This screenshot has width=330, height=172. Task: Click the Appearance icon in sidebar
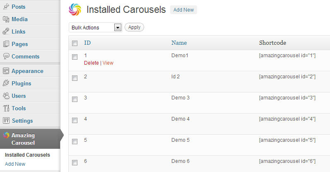point(6,71)
